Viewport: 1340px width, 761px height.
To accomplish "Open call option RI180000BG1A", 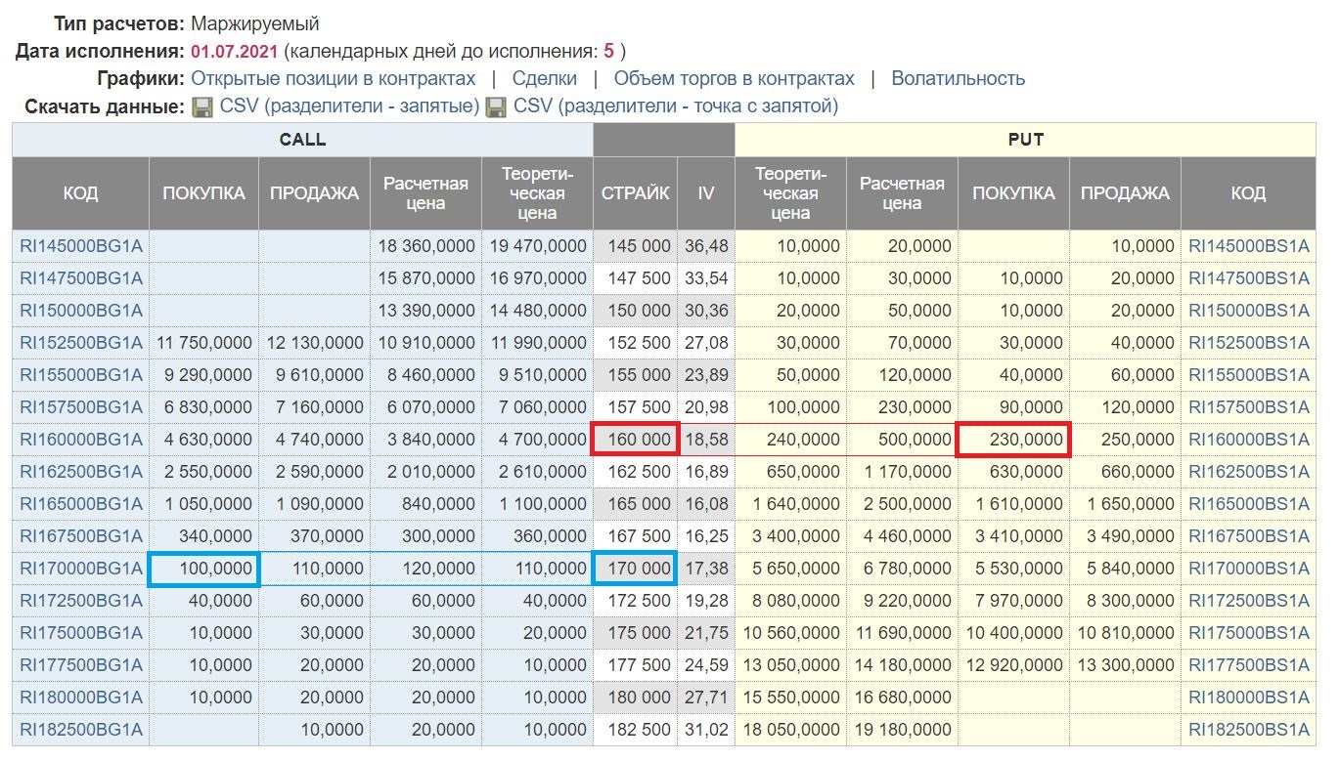I will 81,698.
